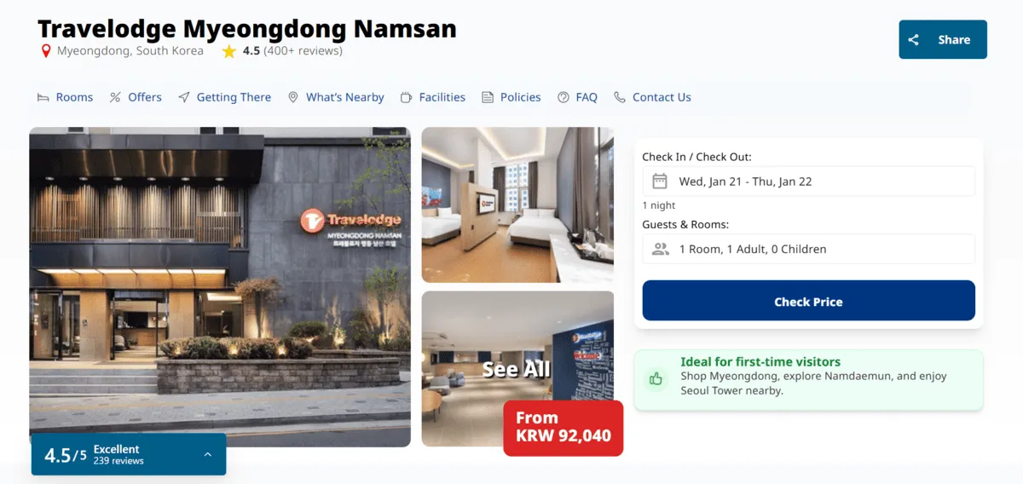1023x484 pixels.
Task: Click the yellow star rating icon
Action: coord(228,51)
